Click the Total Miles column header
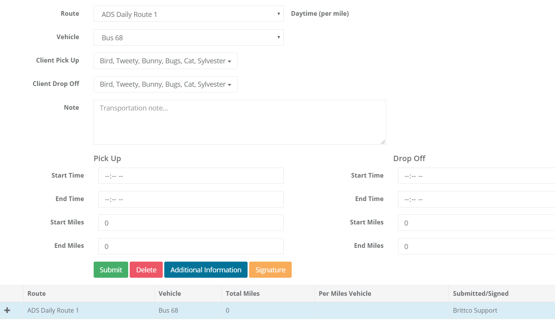 tap(243, 293)
